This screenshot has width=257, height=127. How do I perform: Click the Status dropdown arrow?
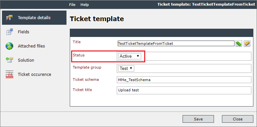pyautogui.click(x=138, y=56)
